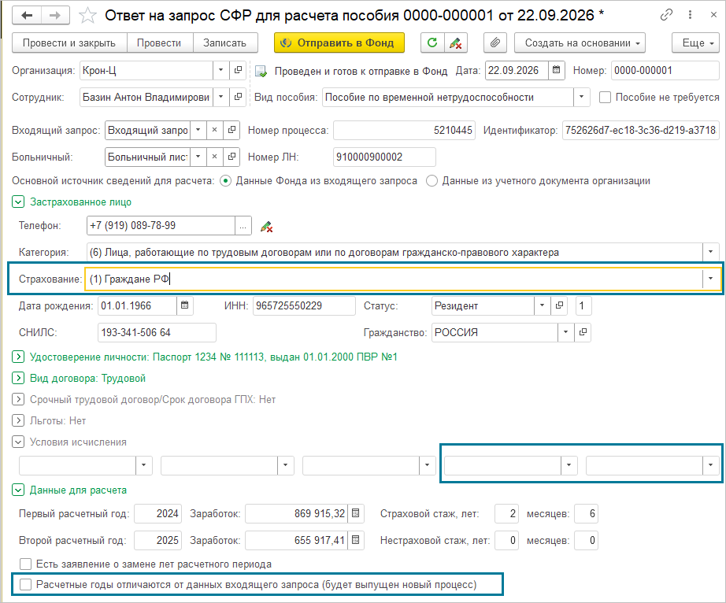The image size is (726, 603).
Task: Click the pencil-with-red-cross icon in the toolbar
Action: coord(456,43)
